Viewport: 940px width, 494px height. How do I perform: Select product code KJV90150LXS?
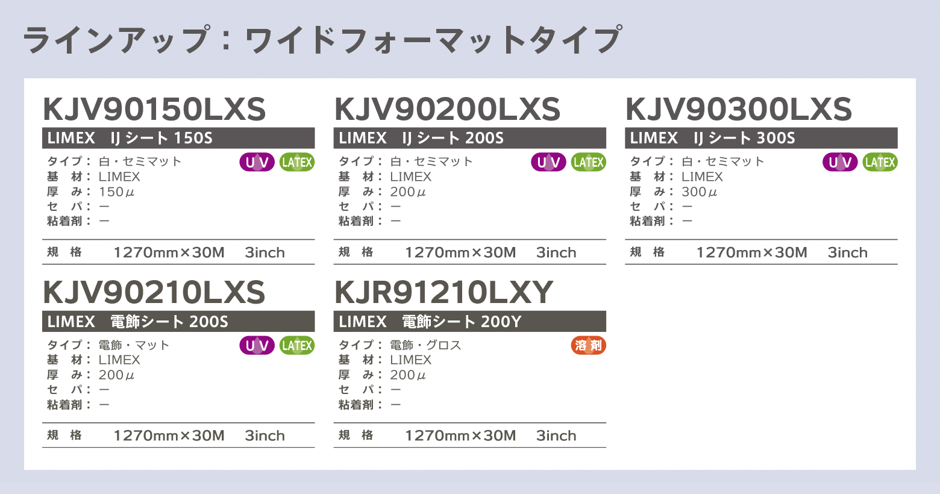[x=154, y=109]
